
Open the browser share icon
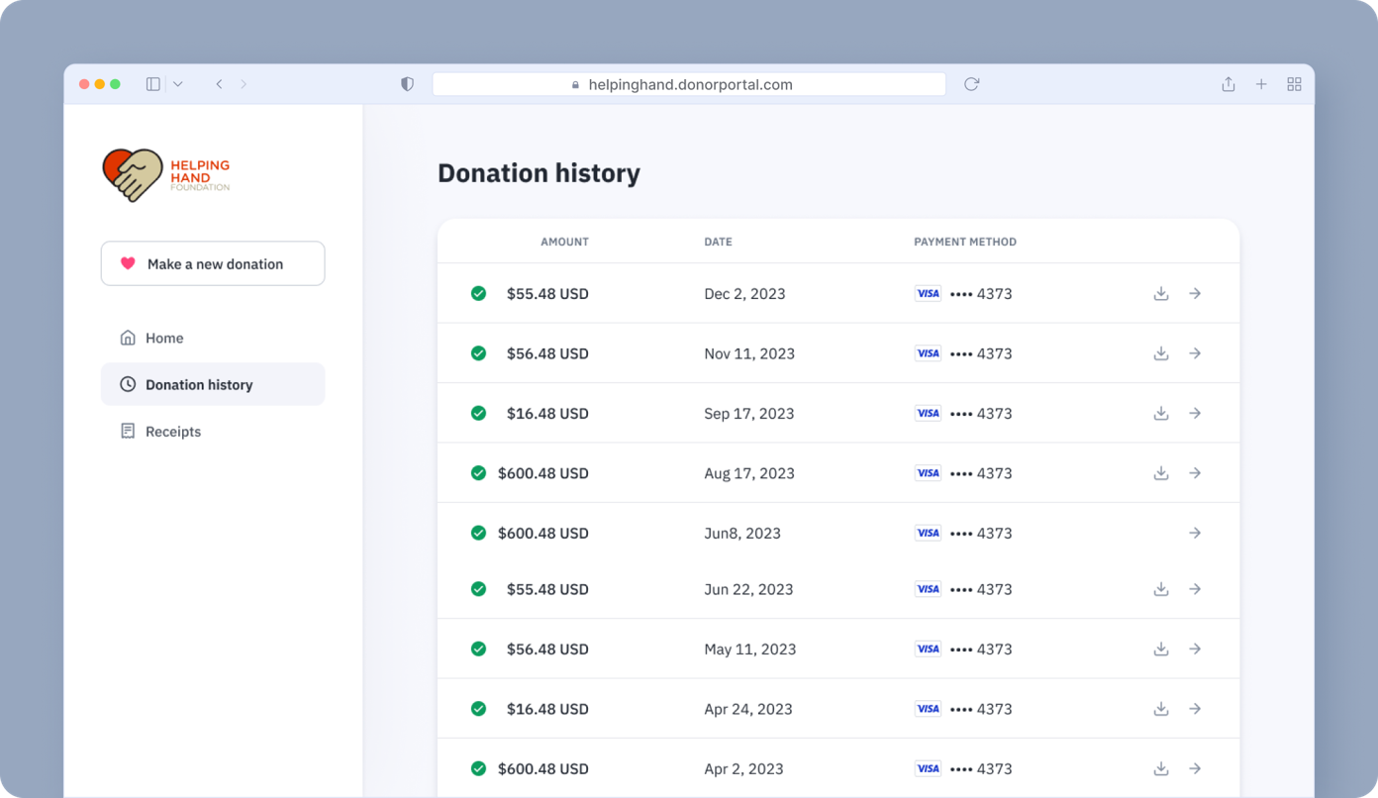pyautogui.click(x=1228, y=84)
